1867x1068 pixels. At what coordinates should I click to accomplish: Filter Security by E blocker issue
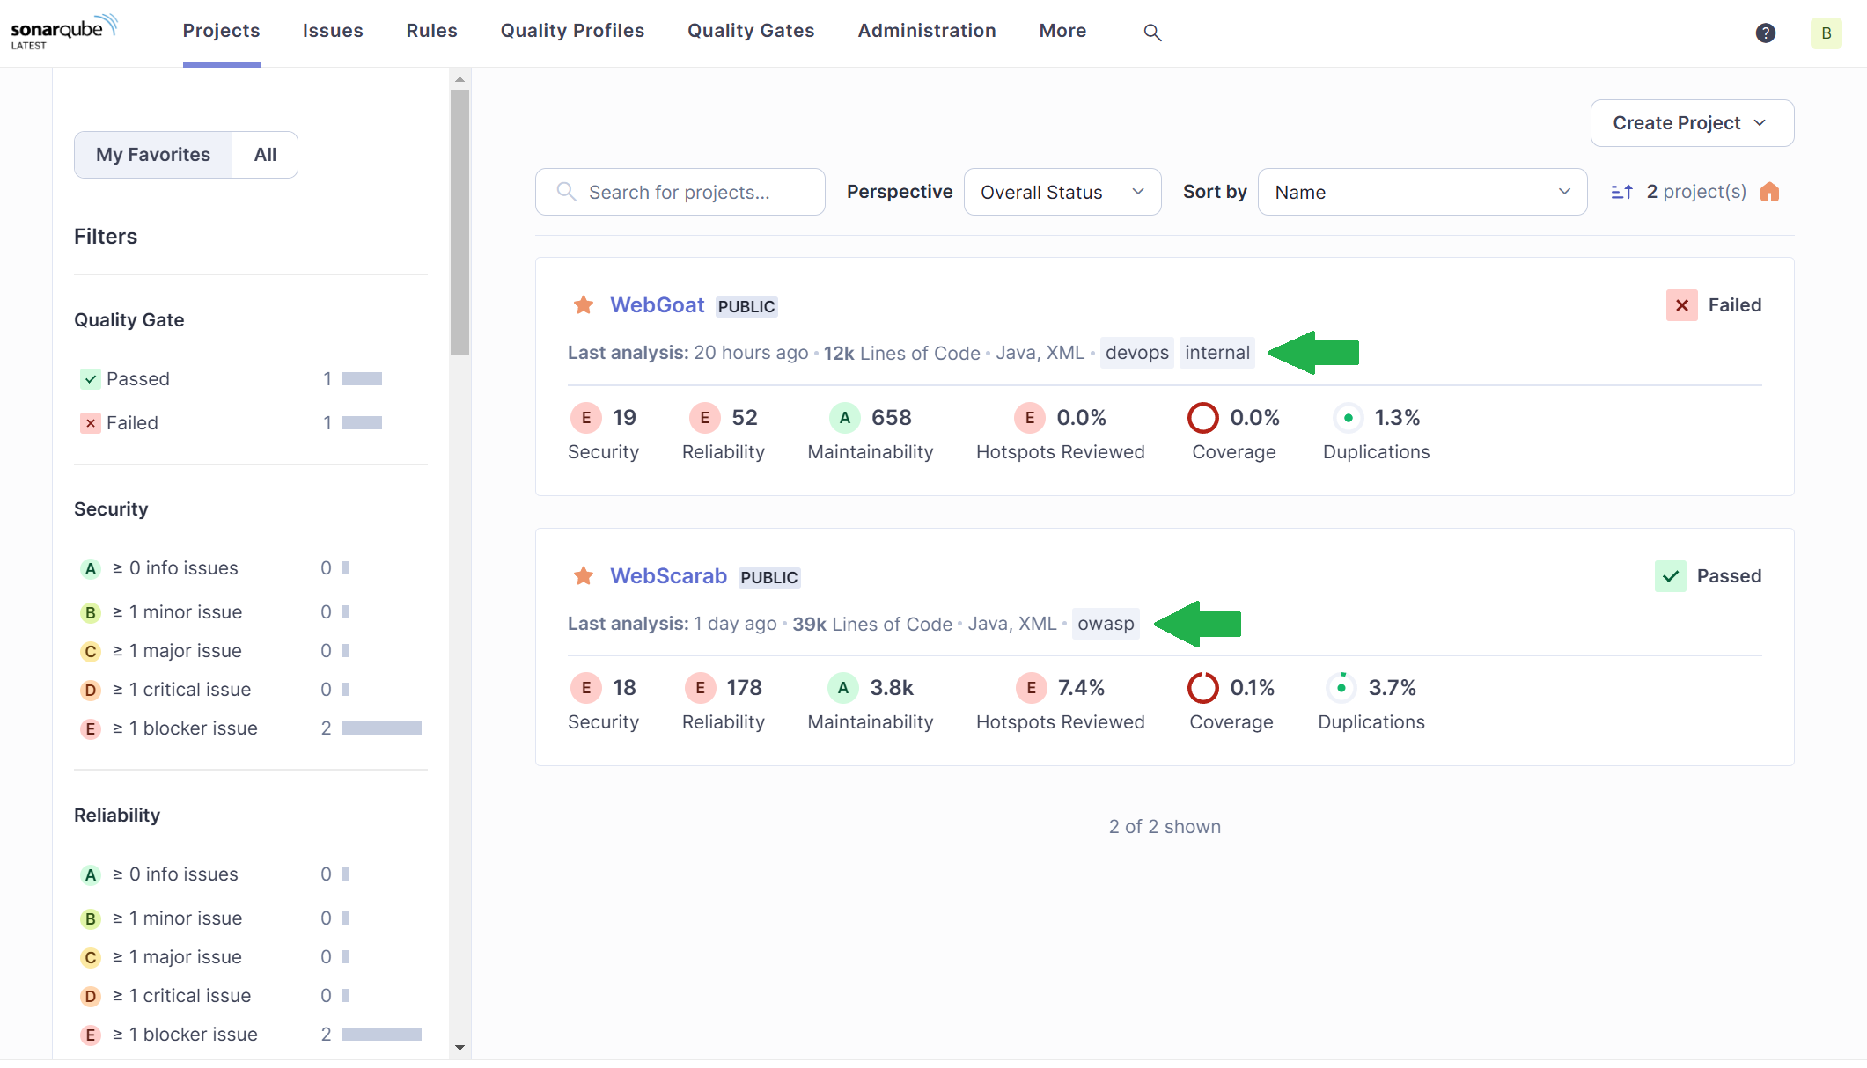[x=250, y=728]
